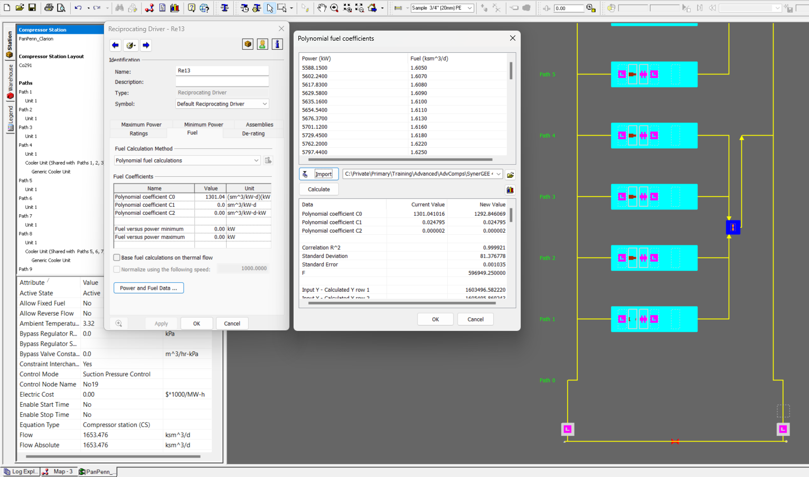
Task: Select the Pan hand tool in the toolbar
Action: pyautogui.click(x=322, y=8)
